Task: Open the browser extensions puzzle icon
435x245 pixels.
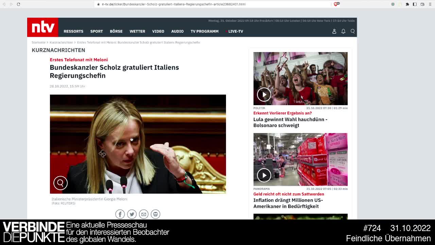Action: tap(407, 4)
